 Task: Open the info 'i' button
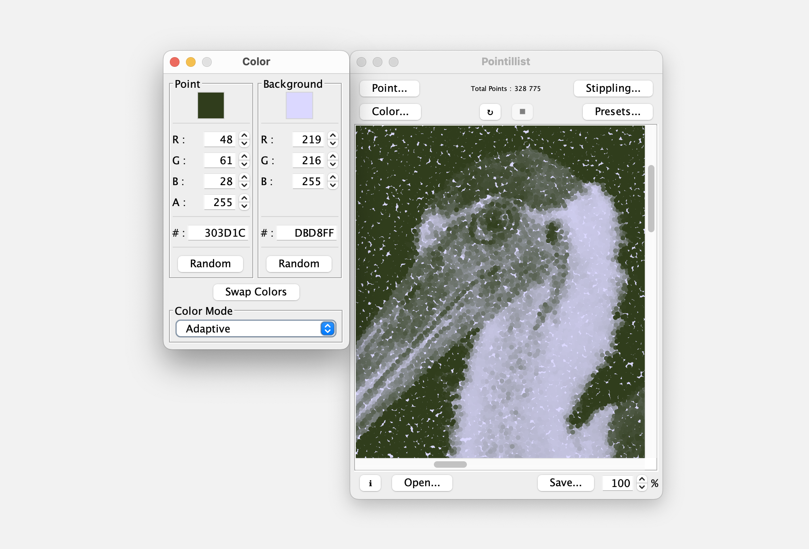point(370,483)
